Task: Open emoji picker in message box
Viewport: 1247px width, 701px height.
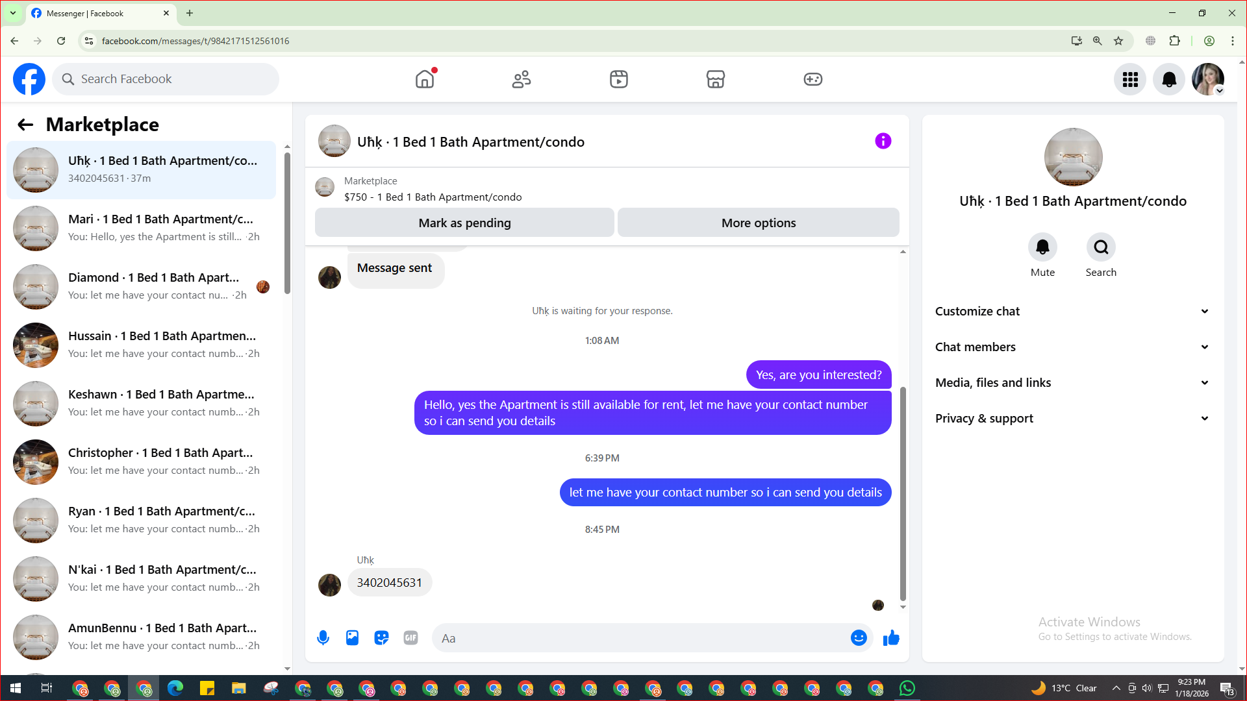Action: [x=859, y=638]
